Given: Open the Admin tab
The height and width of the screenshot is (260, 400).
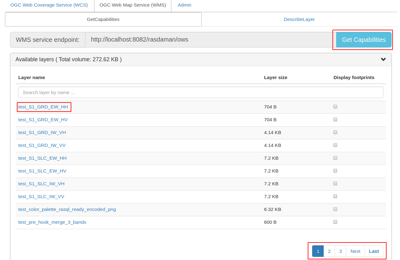Looking at the screenshot, I should [185, 5].
